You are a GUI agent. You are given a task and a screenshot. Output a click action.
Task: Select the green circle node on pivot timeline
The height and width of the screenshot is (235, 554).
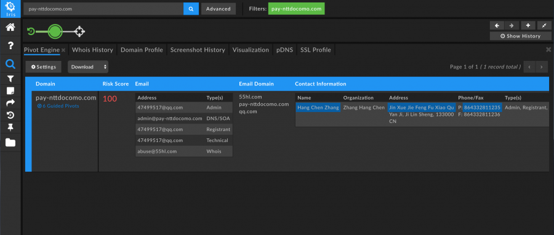pyautogui.click(x=55, y=31)
